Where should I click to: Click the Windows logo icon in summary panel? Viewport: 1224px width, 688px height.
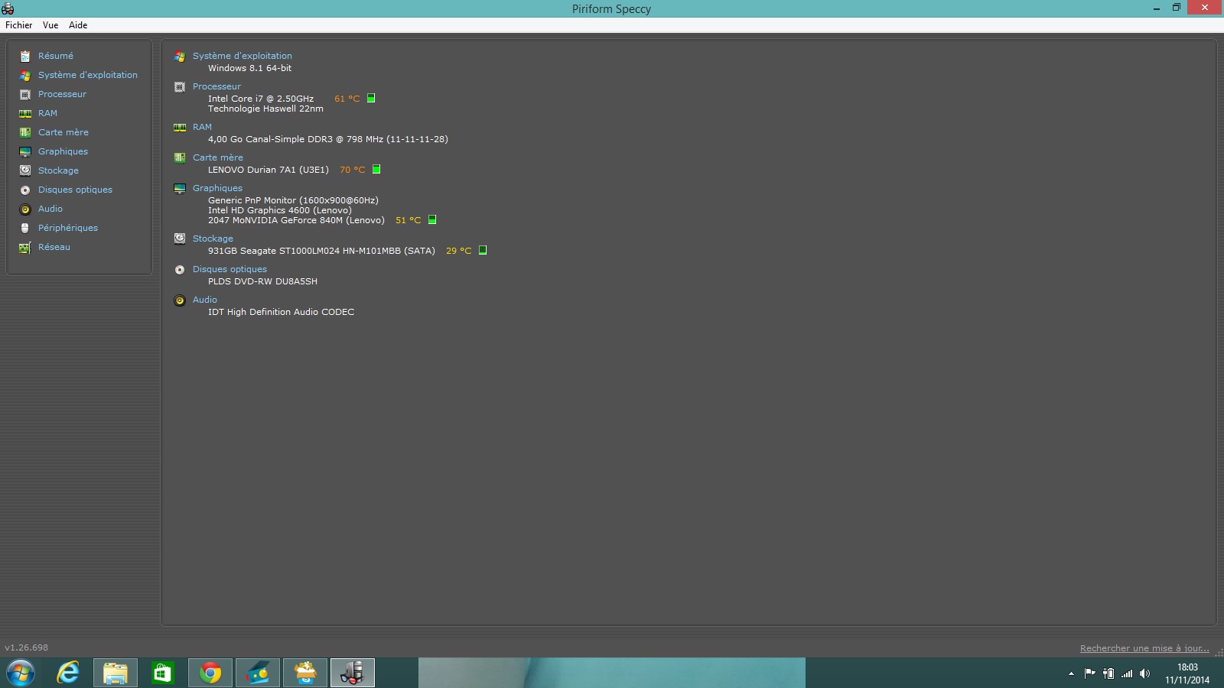point(180,56)
